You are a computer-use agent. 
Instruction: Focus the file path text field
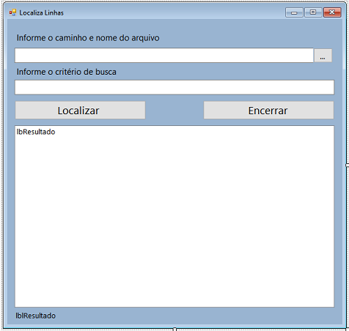[x=164, y=56]
